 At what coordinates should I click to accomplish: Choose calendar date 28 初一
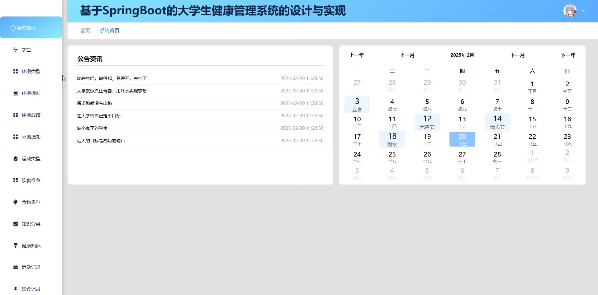coord(497,157)
